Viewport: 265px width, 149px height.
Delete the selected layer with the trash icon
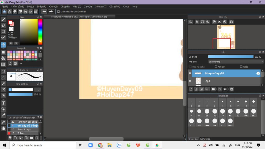click(x=232, y=89)
